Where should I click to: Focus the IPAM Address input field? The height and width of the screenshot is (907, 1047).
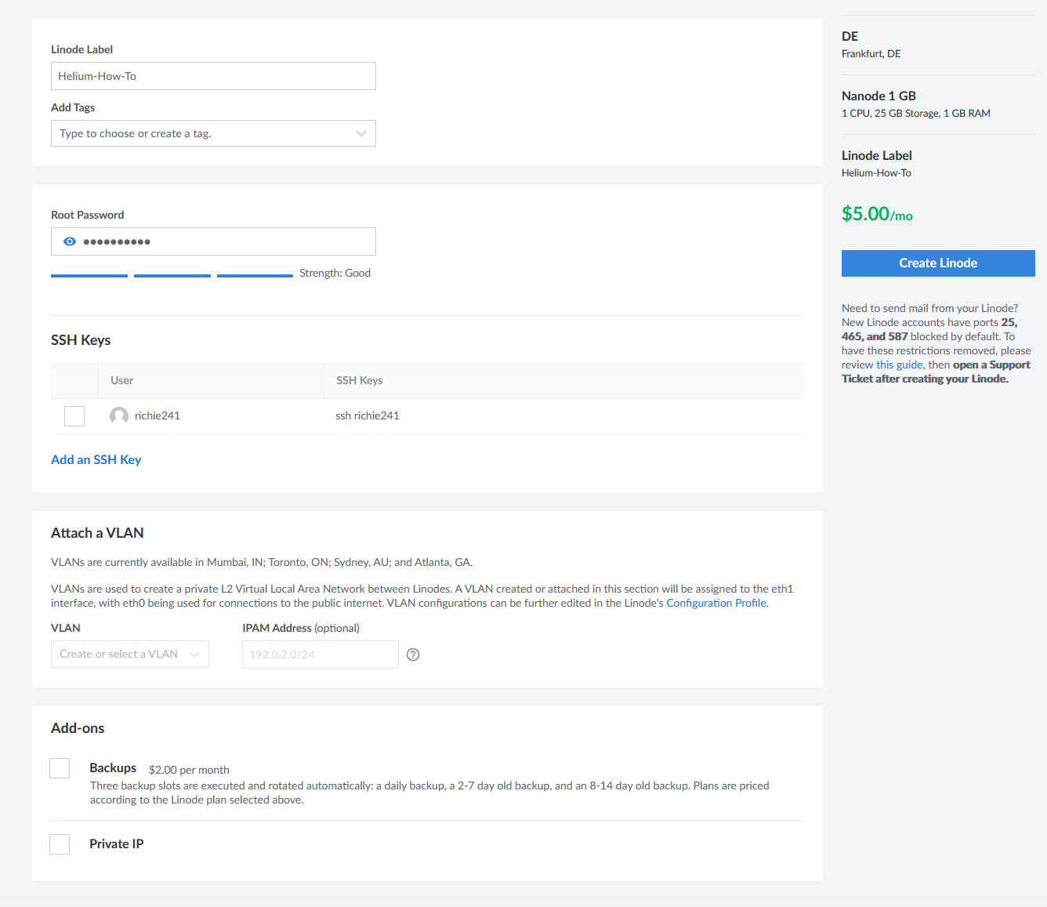pos(321,655)
